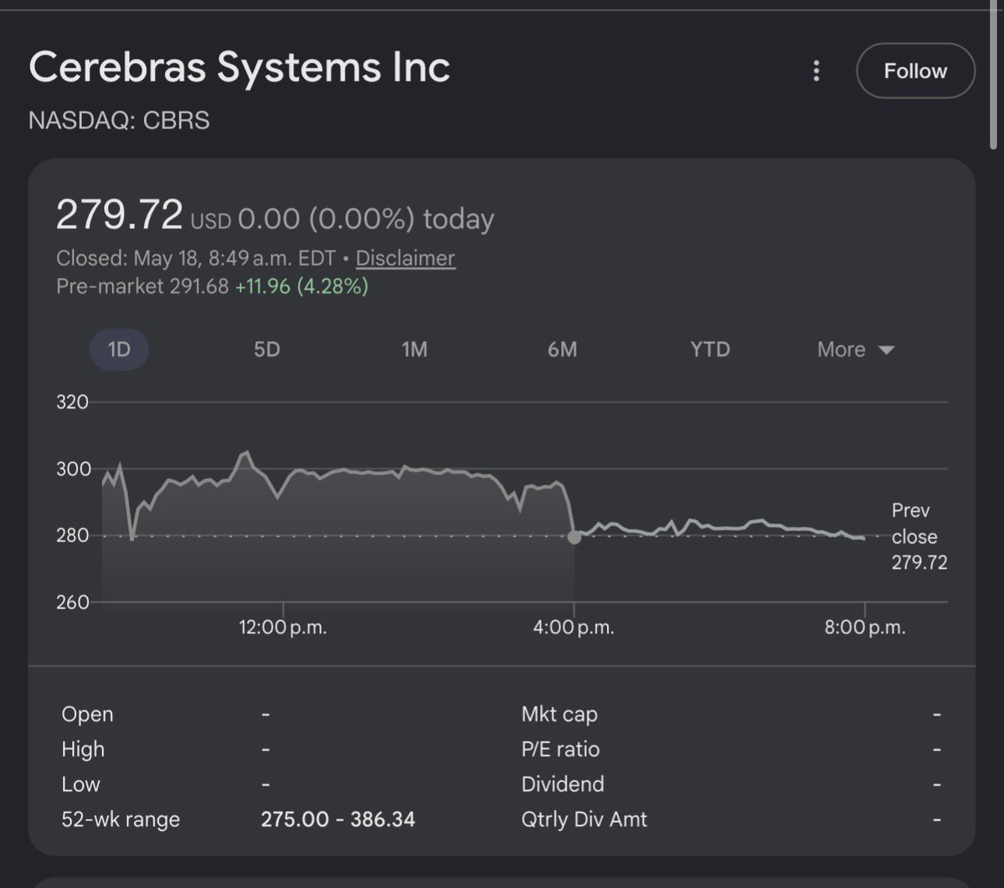This screenshot has width=1004, height=888.
Task: Follow Cerebras Systems Inc stock
Action: tap(915, 70)
